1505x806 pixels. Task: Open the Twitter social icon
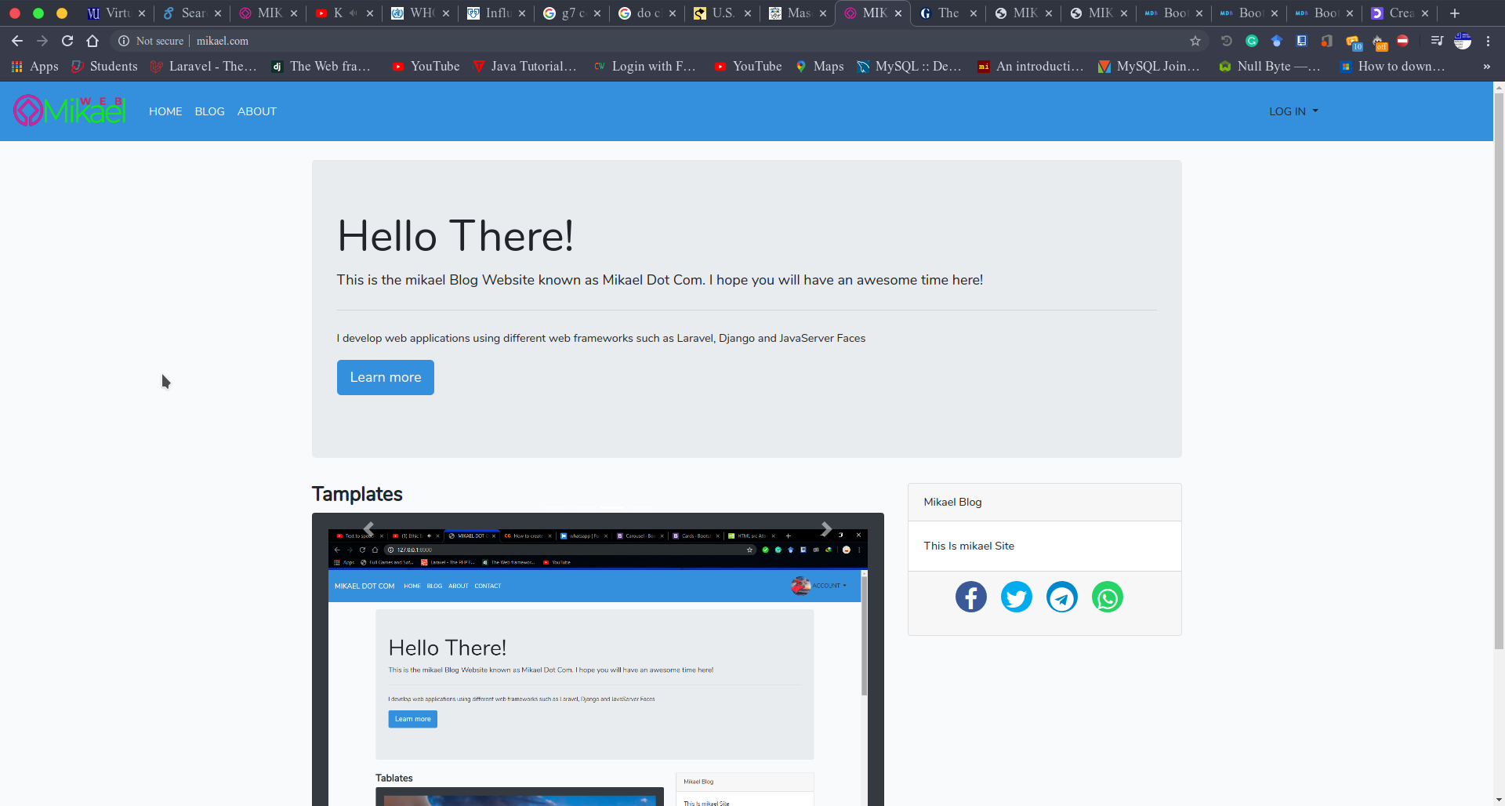tap(1016, 597)
